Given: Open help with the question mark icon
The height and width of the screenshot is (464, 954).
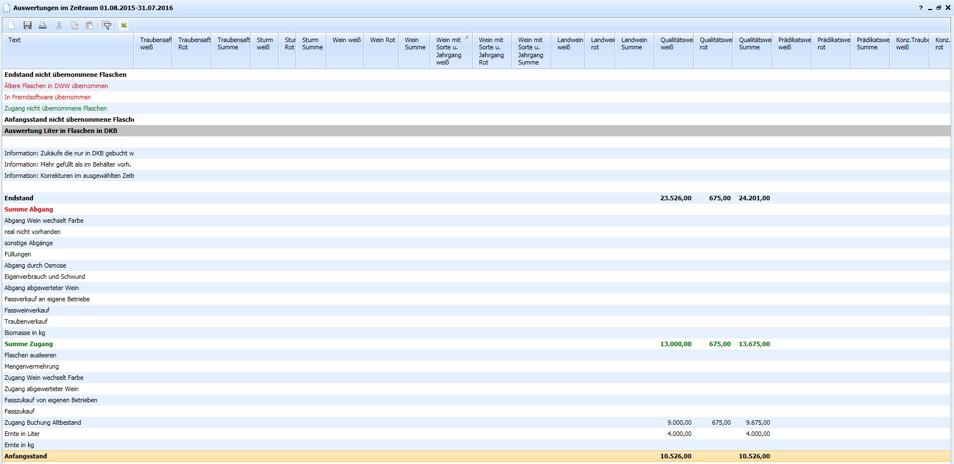Looking at the screenshot, I should coord(921,8).
